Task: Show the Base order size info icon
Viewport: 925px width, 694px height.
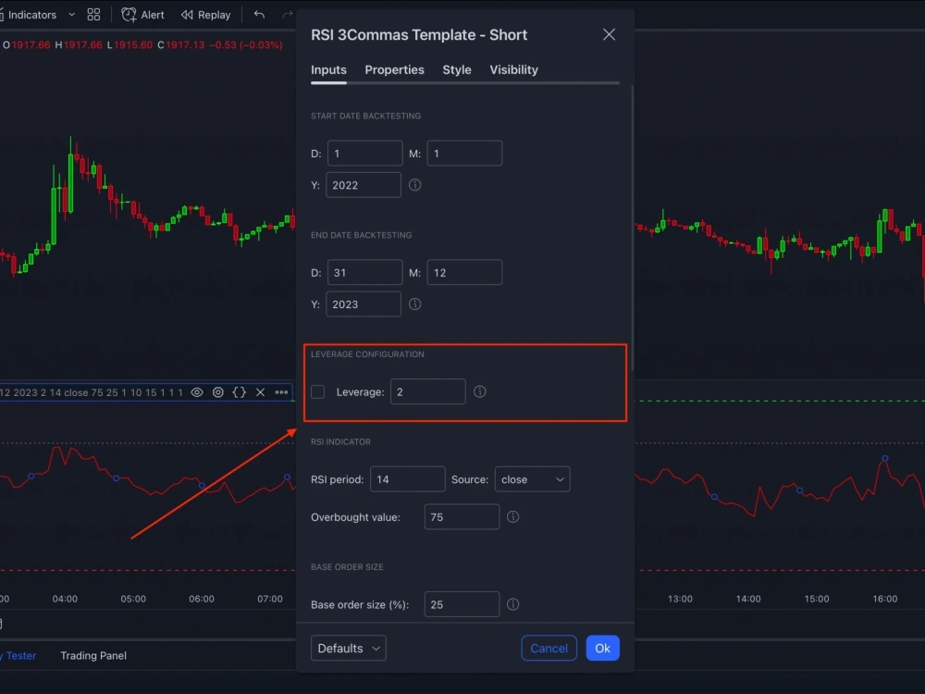Action: click(513, 604)
